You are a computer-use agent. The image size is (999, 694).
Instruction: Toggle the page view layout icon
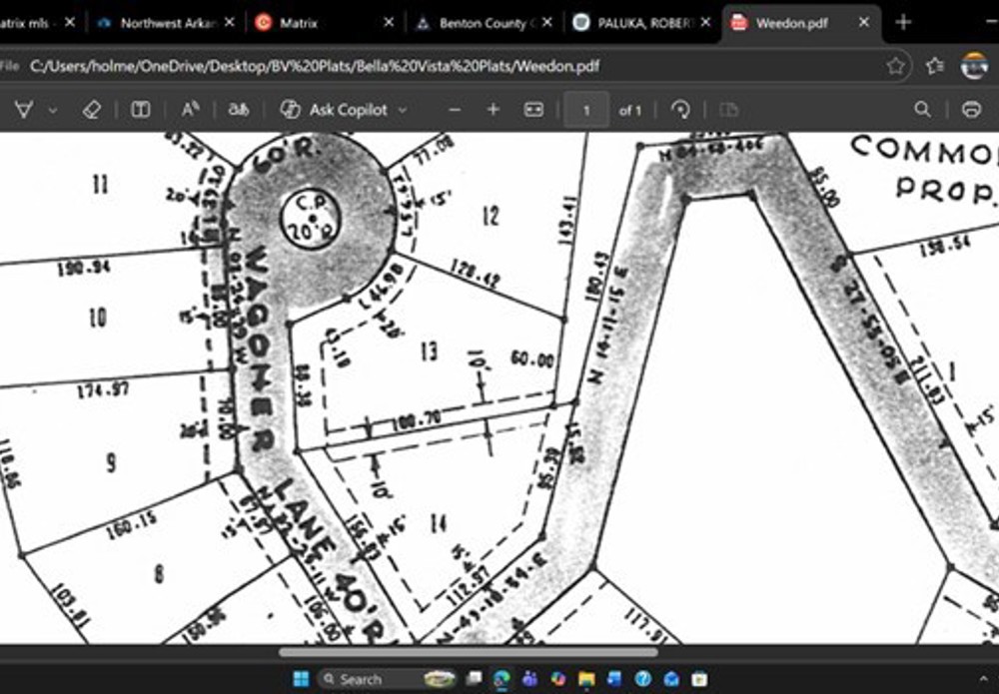141,110
